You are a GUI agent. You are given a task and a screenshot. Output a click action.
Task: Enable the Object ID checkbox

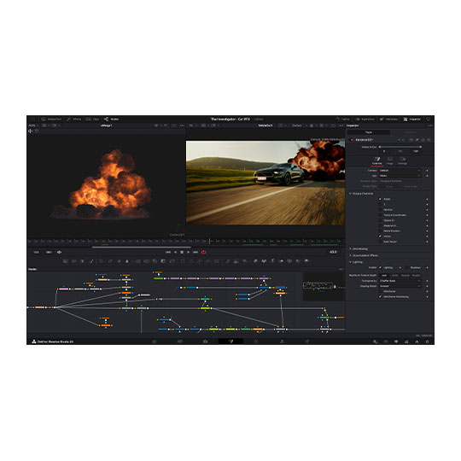[380, 220]
